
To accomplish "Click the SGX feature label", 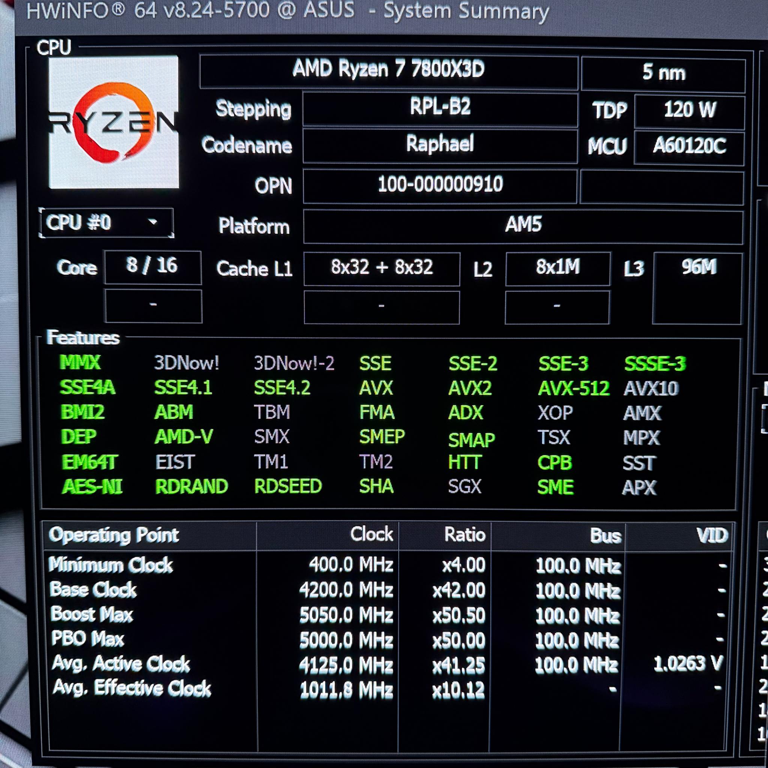I will pyautogui.click(x=465, y=486).
